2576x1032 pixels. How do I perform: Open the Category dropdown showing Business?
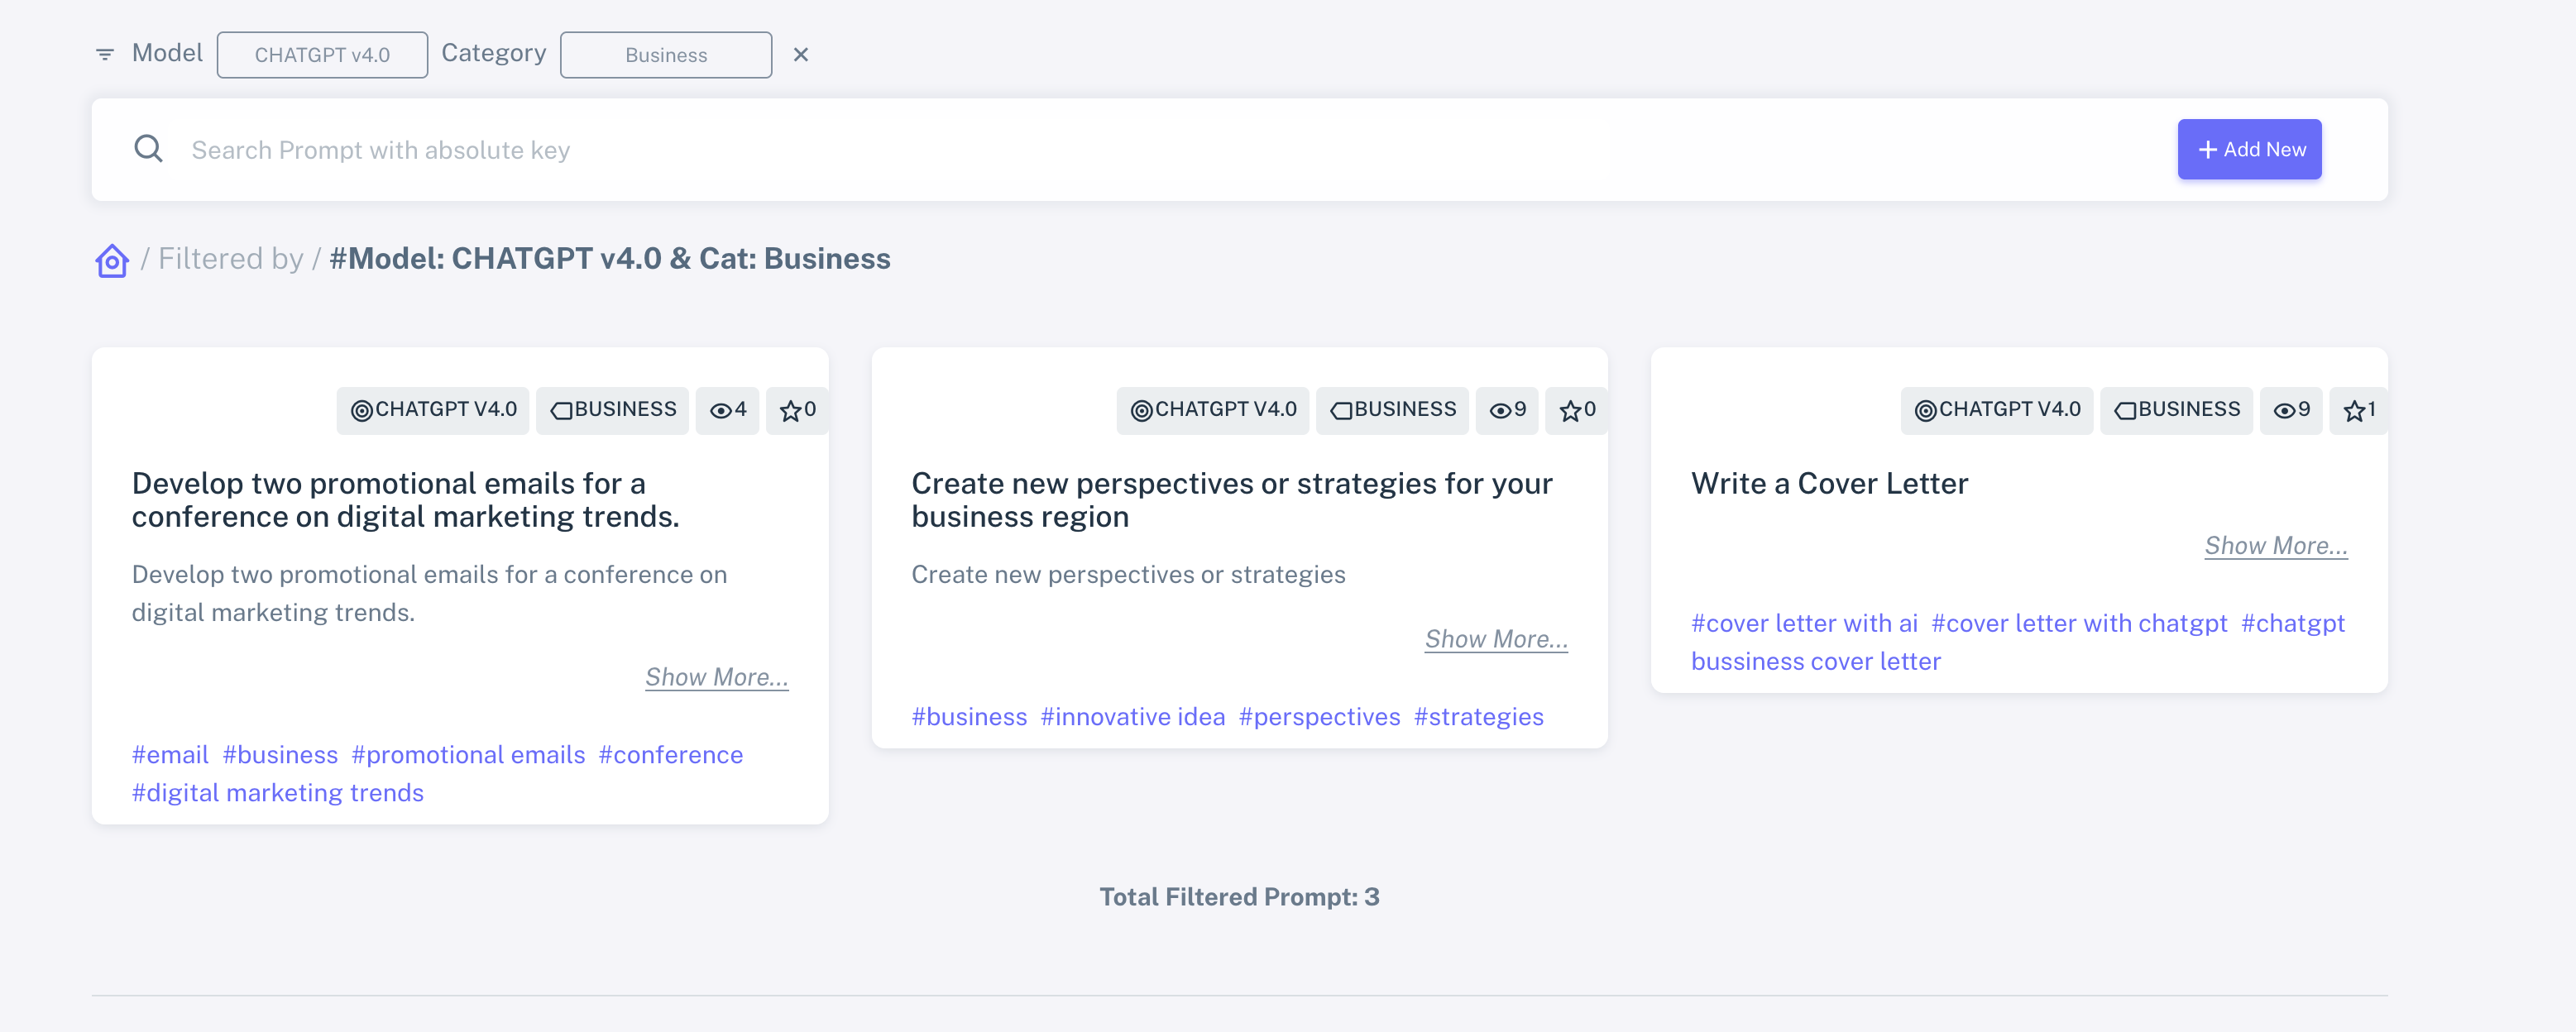666,54
